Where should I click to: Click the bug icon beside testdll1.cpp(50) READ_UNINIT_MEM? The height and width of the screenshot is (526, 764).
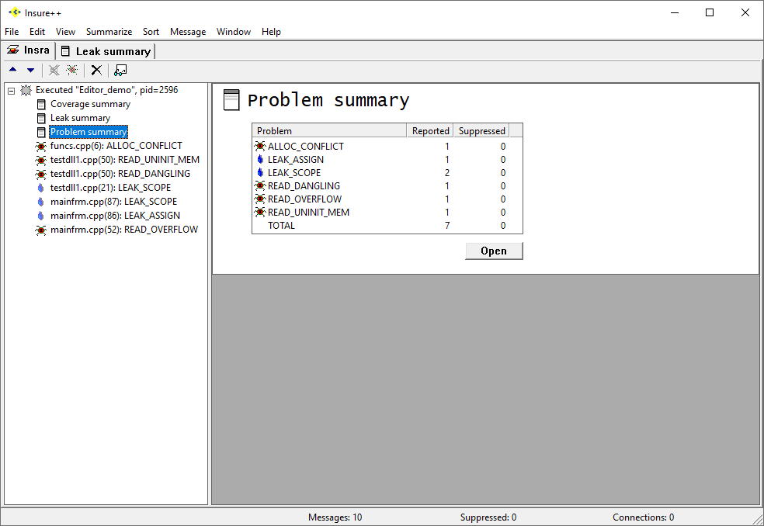[41, 161]
